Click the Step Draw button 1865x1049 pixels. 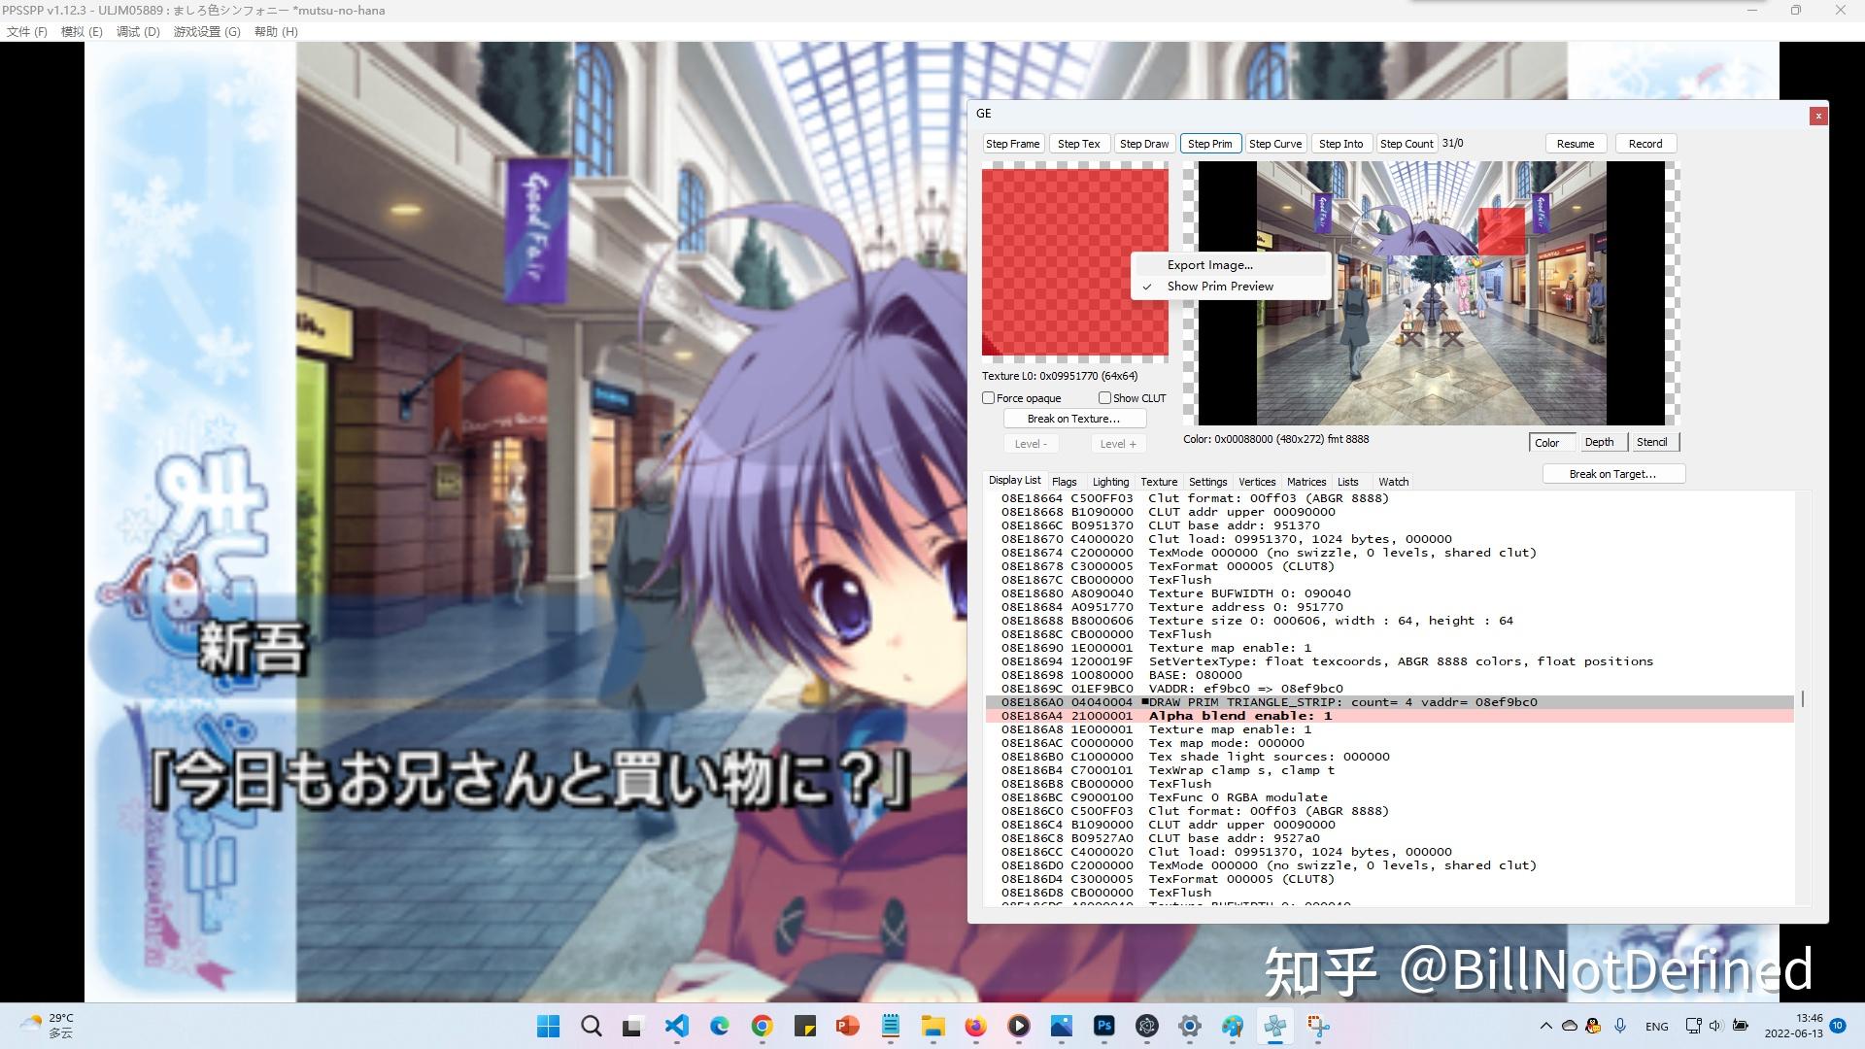(x=1144, y=144)
